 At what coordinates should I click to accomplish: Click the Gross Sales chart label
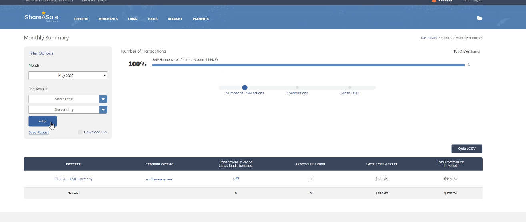point(350,93)
